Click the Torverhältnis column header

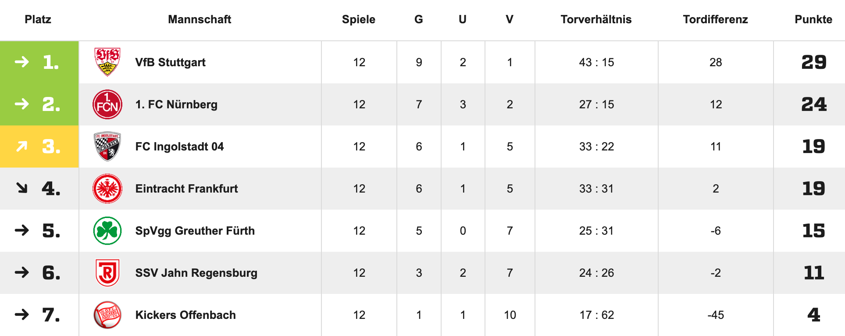pyautogui.click(x=596, y=19)
